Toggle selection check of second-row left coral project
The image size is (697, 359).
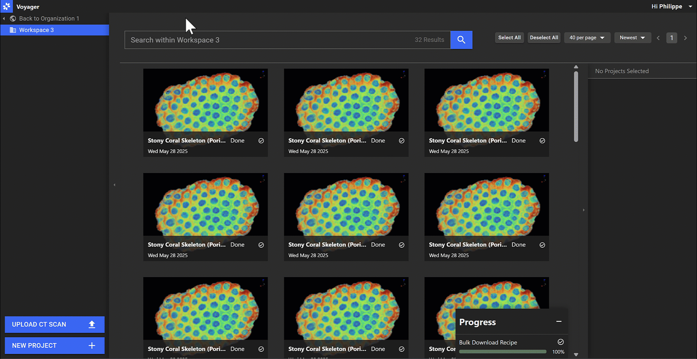coord(261,245)
